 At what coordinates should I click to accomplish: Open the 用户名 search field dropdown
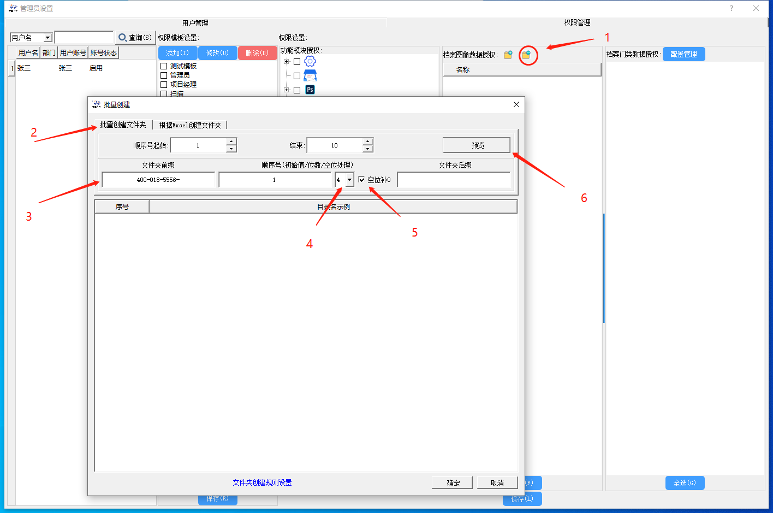pos(47,38)
